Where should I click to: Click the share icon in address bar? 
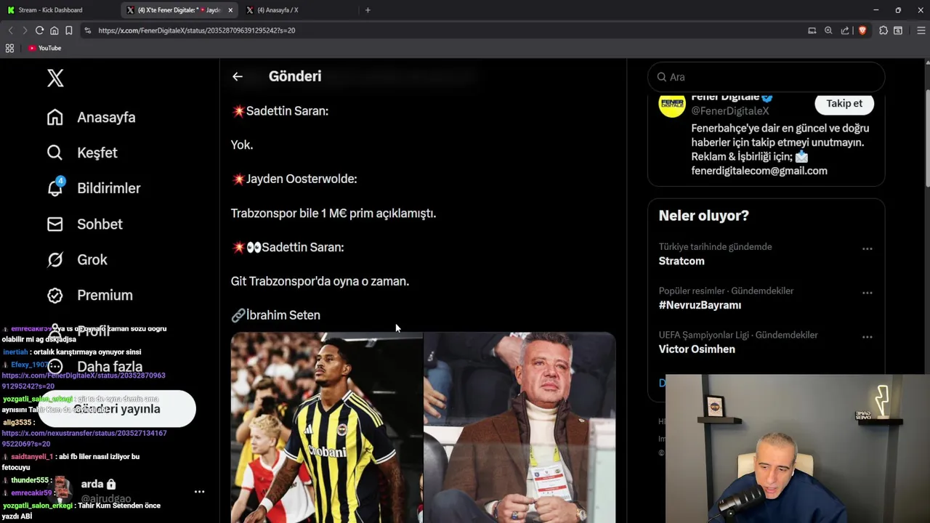click(845, 31)
